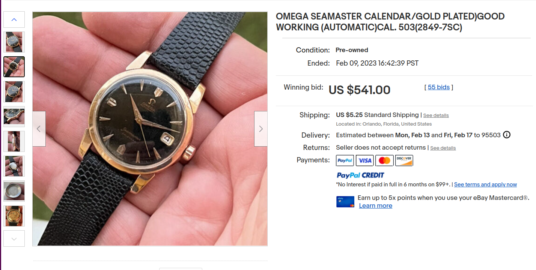Select the watch caseback thumbnail

pyautogui.click(x=14, y=191)
